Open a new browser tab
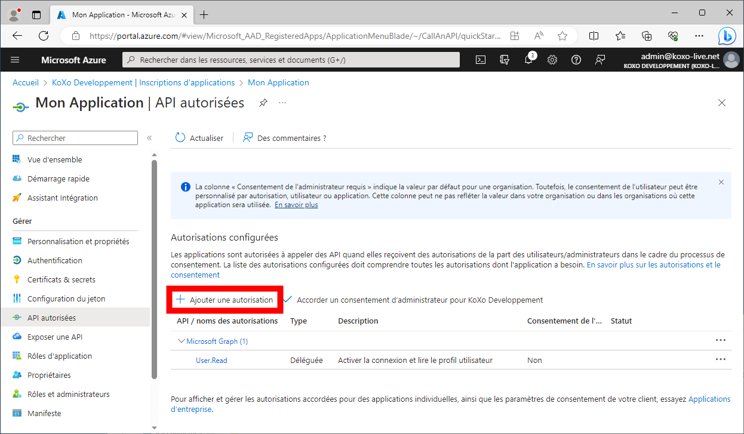The image size is (744, 434). tap(204, 14)
